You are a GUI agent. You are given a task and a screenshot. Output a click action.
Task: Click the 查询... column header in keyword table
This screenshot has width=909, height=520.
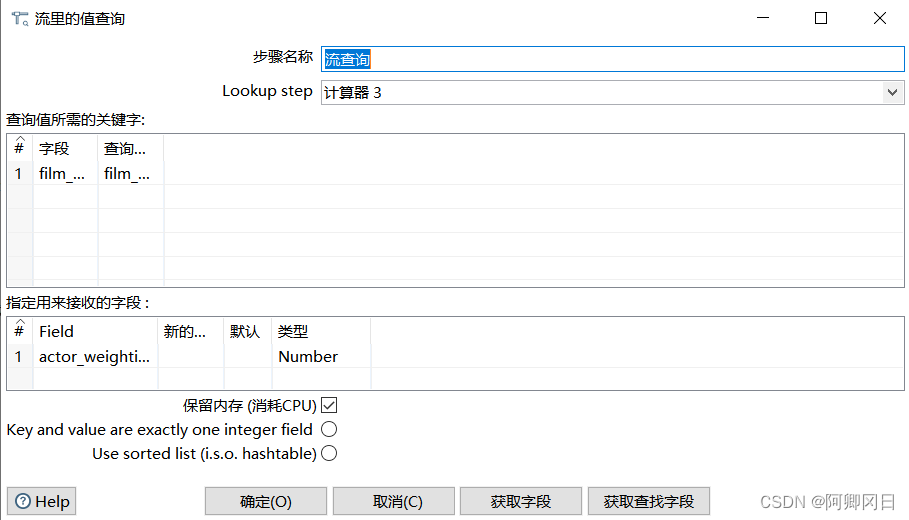[x=130, y=148]
